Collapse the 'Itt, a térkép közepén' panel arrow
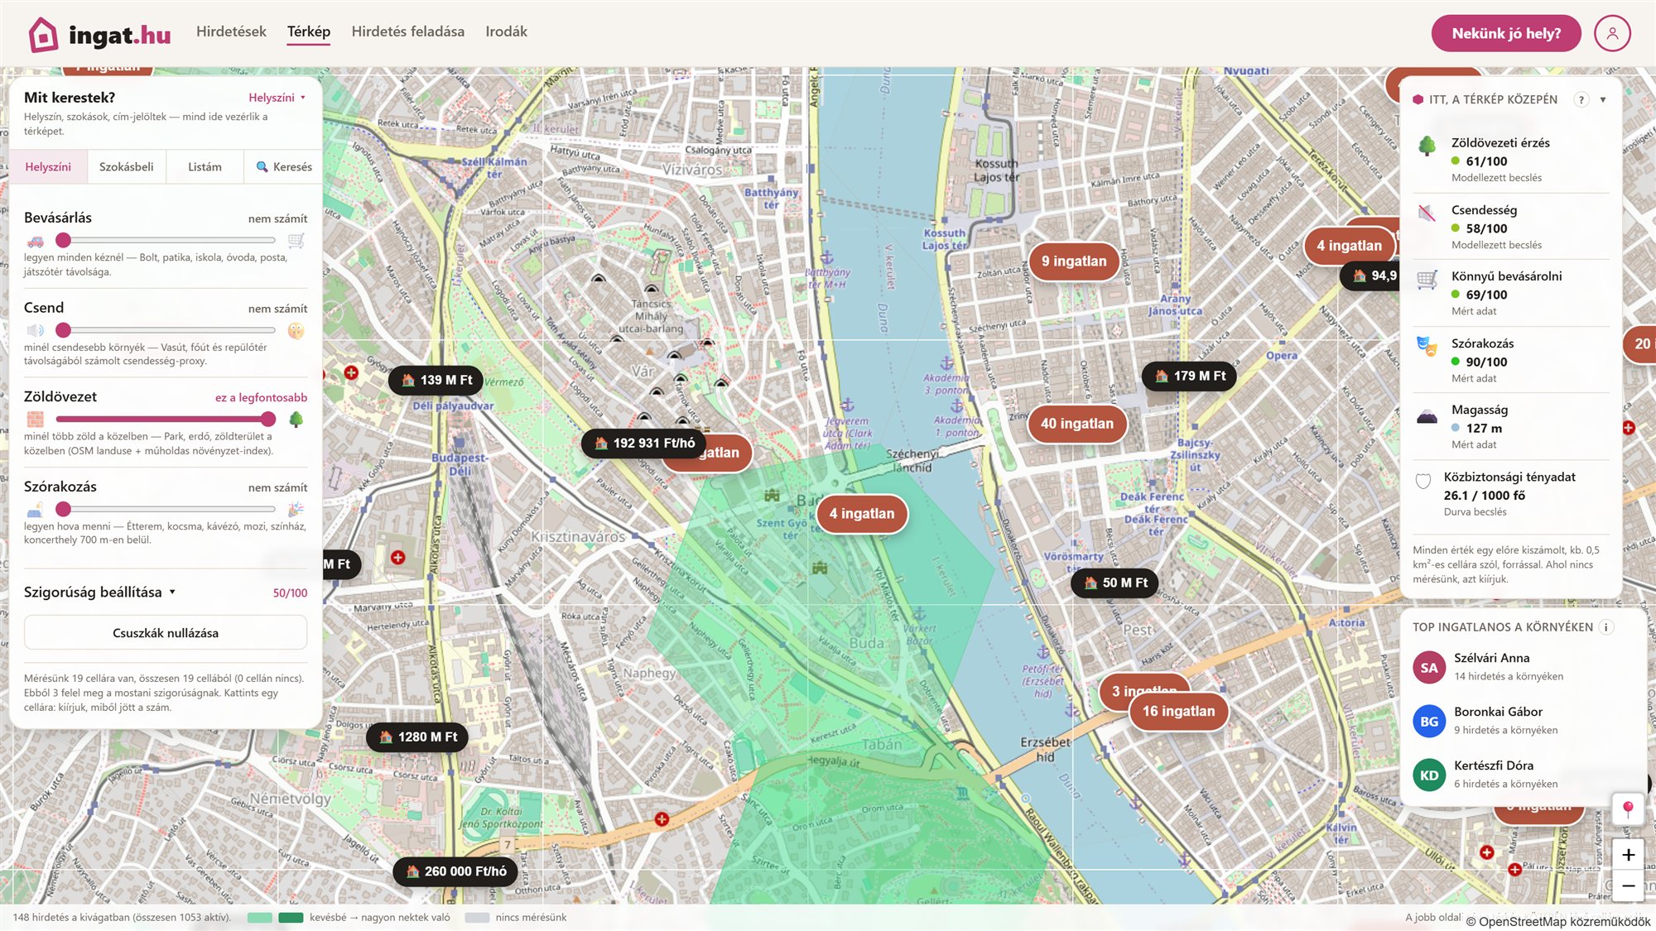The height and width of the screenshot is (931, 1656). pos(1603,99)
